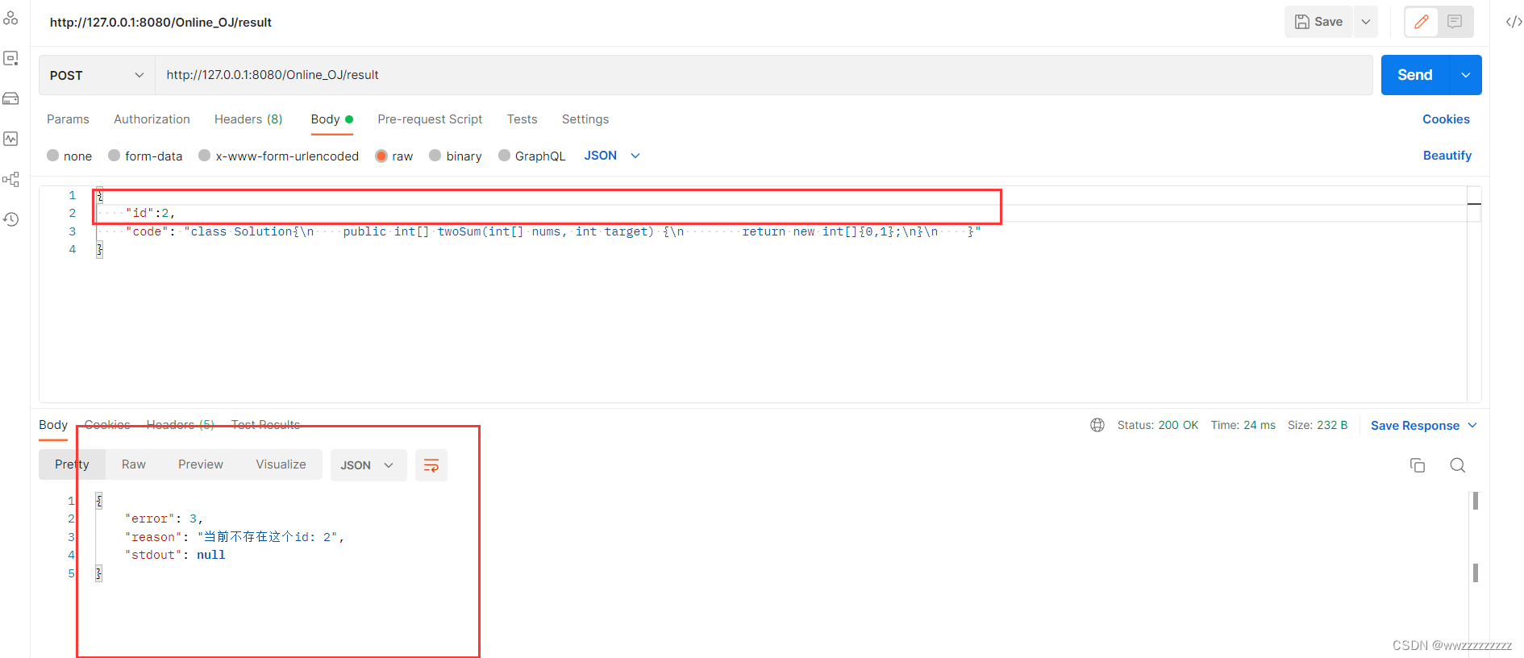Click the "error": 3 response line

pos(164,518)
